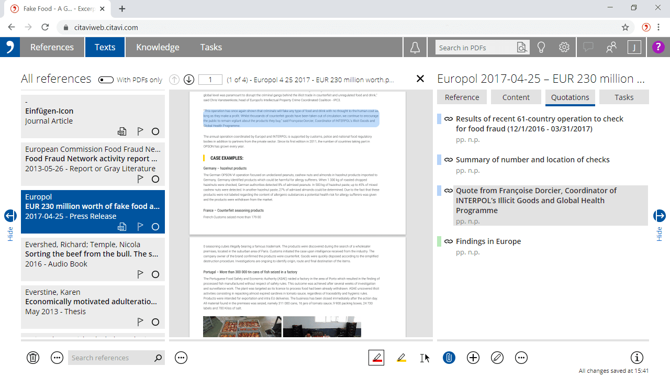
Task: Click the red highlighter tool icon
Action: pyautogui.click(x=376, y=358)
